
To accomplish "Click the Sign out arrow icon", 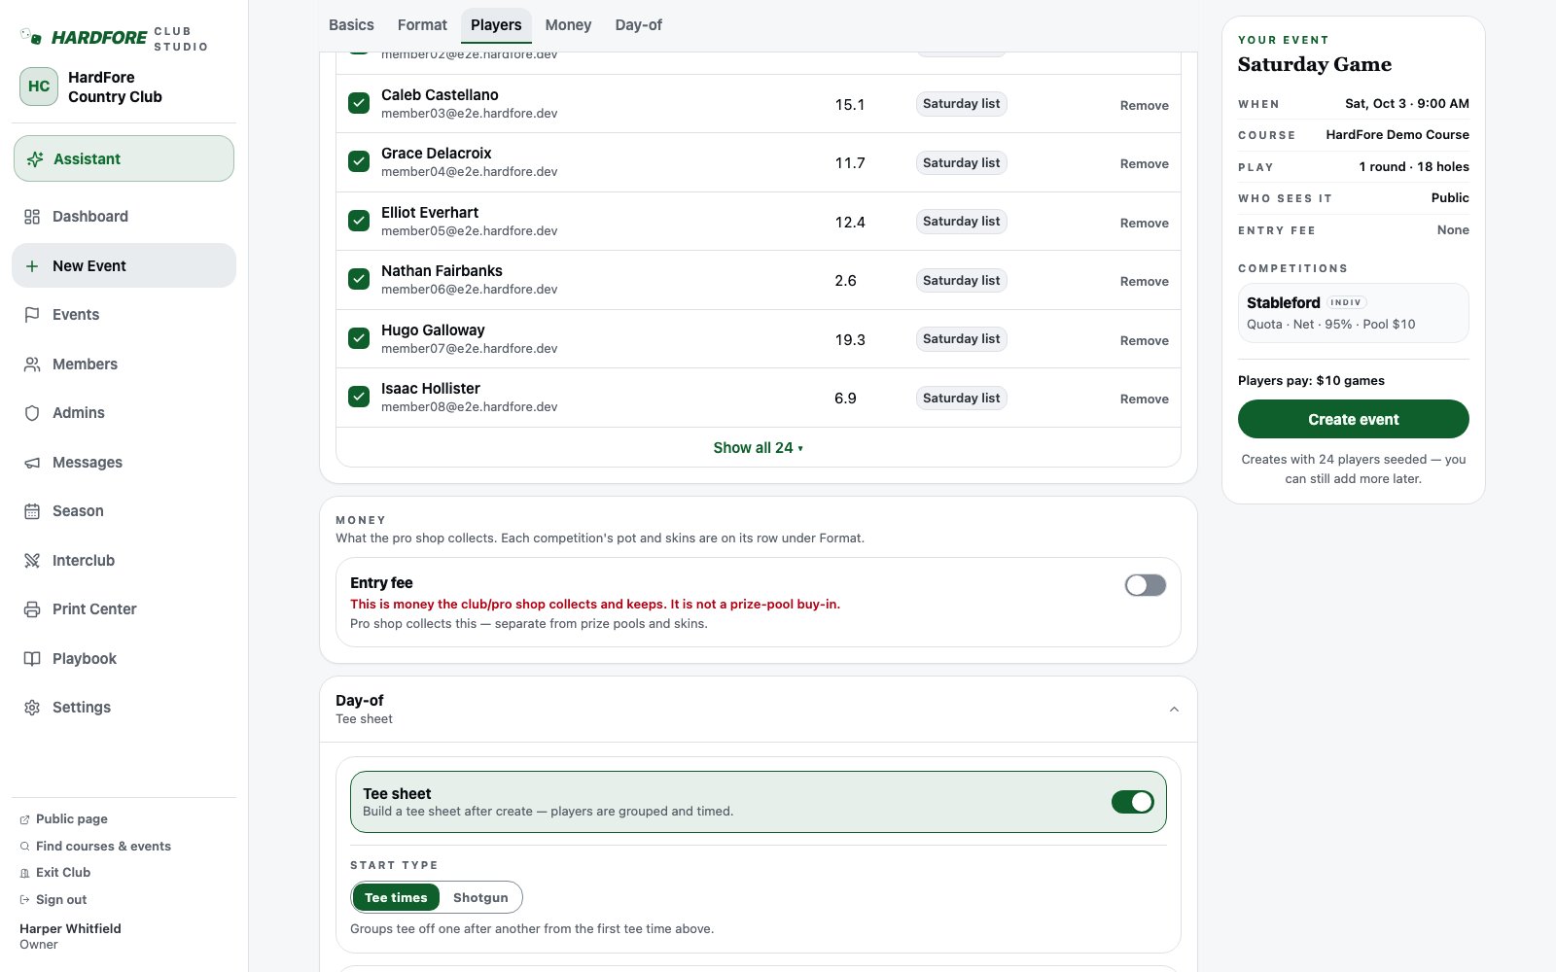I will coord(24,900).
